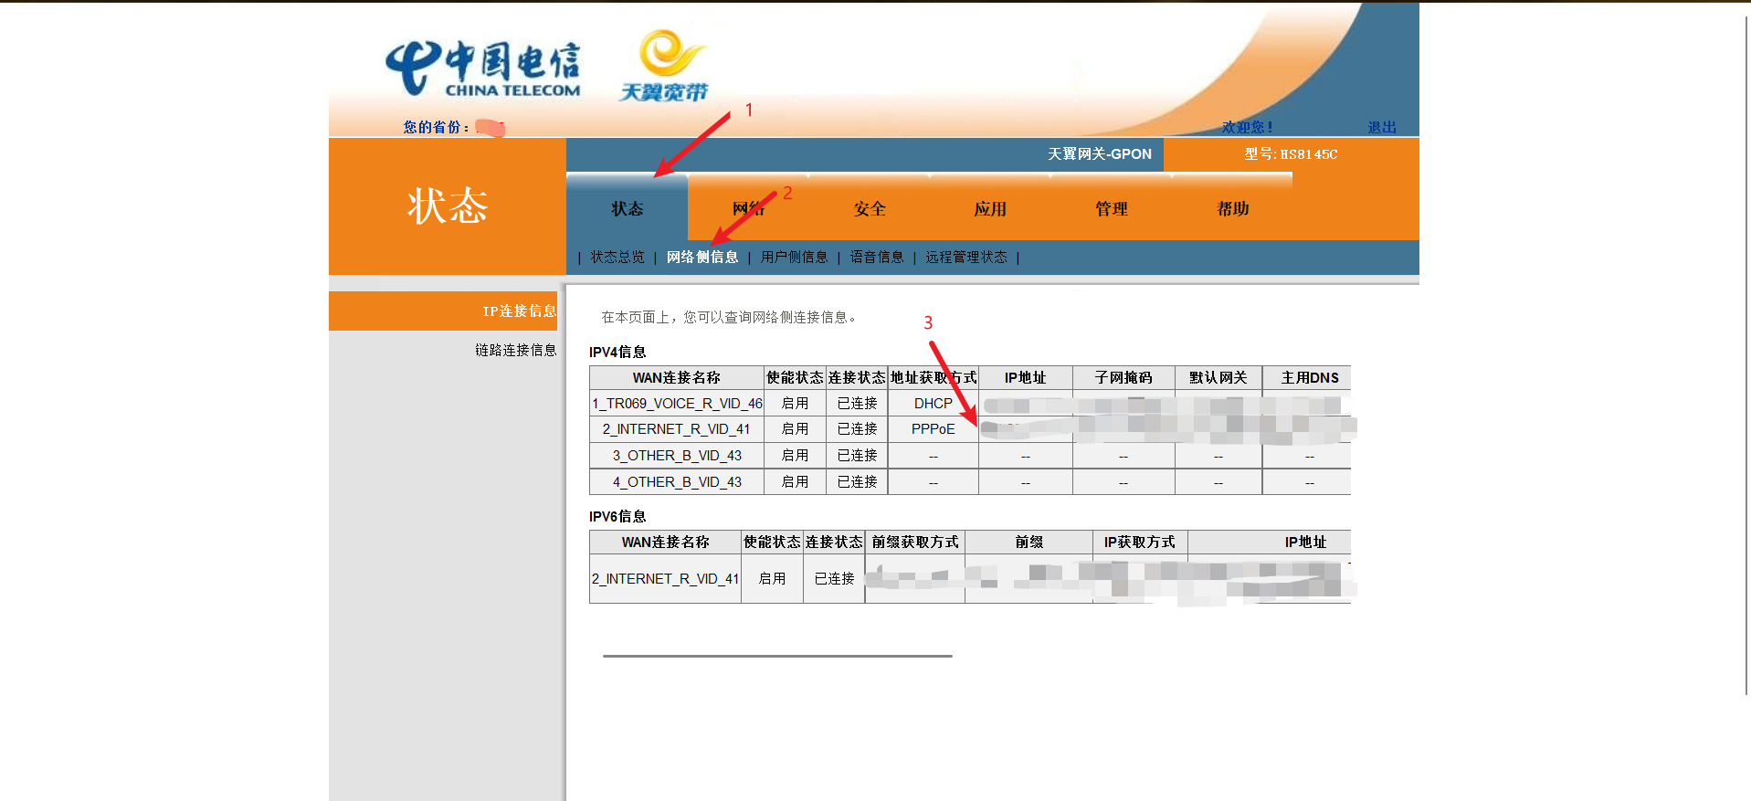
Task: Open the 用户侧信息 submenu item
Action: tap(794, 258)
